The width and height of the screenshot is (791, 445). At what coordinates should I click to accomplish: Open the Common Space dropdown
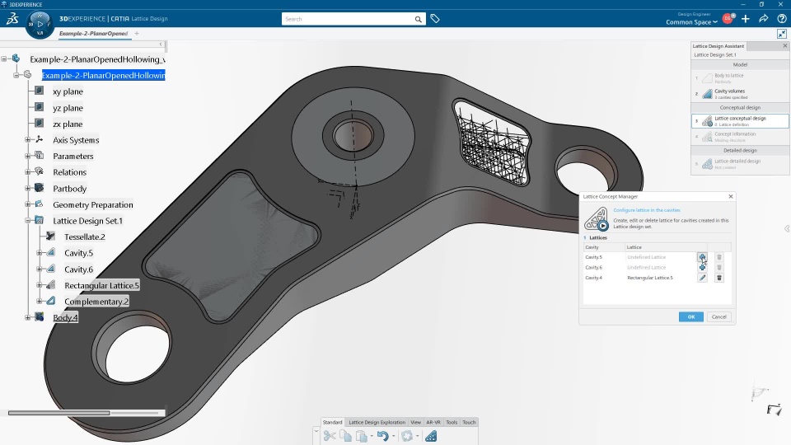691,22
